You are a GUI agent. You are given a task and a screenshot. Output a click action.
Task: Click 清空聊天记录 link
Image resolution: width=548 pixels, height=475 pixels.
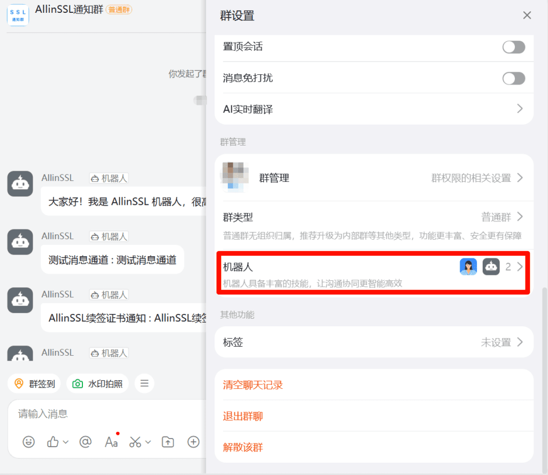[x=253, y=385]
